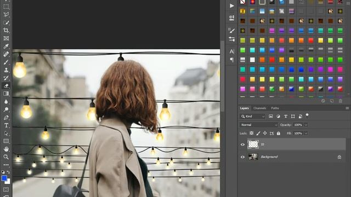This screenshot has width=351, height=197.
Task: Select the transparent layer thumbnail
Action: tap(253, 144)
